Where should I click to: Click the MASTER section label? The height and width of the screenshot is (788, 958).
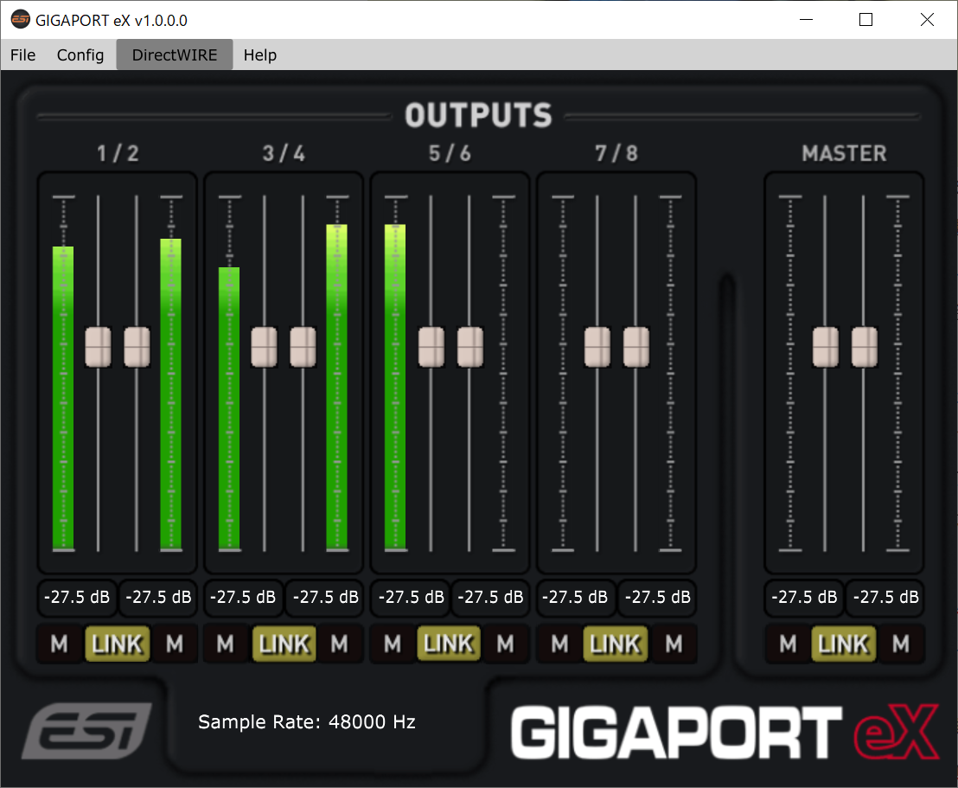(x=844, y=153)
